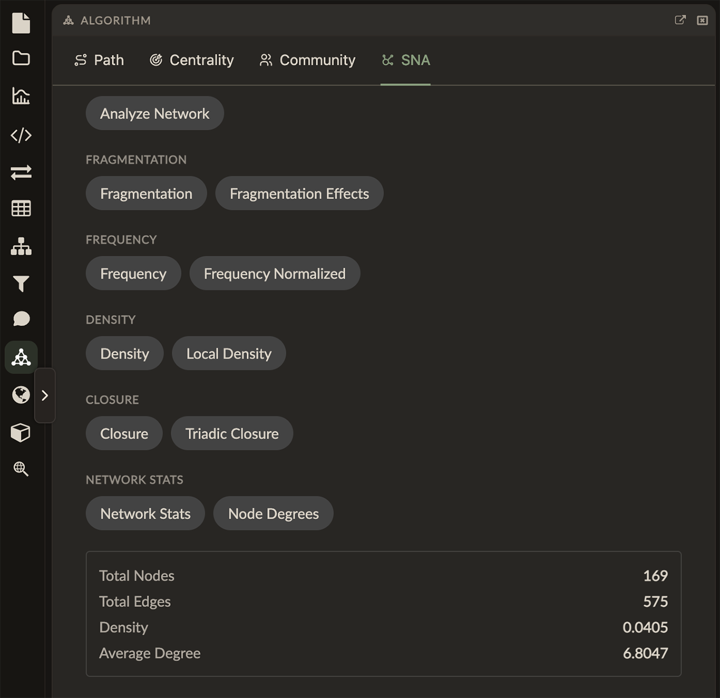Viewport: 720px width, 698px height.
Task: Pop out the Algorithm panel
Action: click(680, 20)
